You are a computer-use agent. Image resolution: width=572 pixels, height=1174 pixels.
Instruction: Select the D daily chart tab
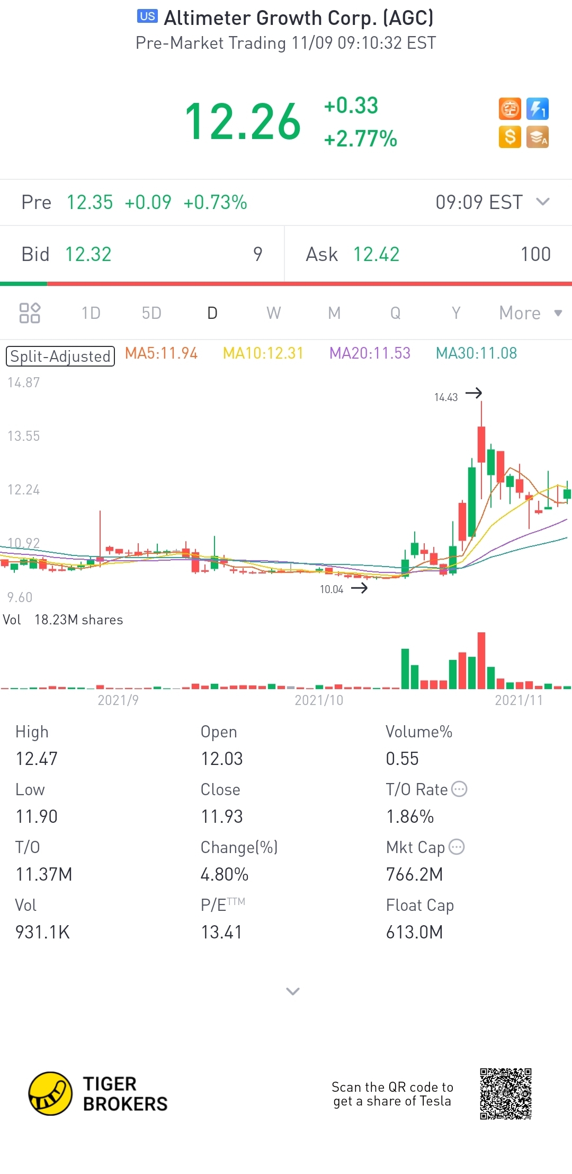[x=212, y=313]
